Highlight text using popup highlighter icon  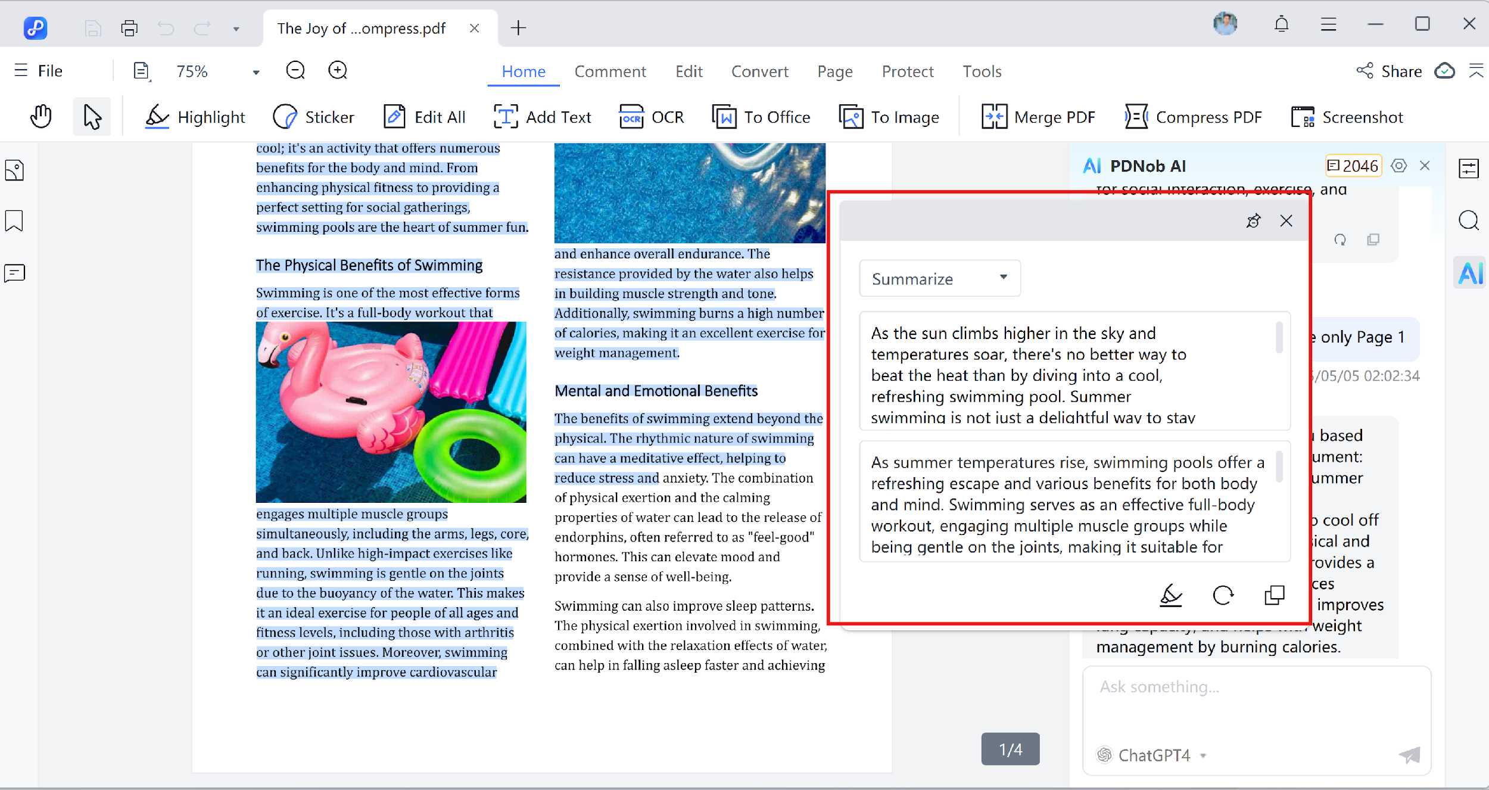[x=1170, y=595]
